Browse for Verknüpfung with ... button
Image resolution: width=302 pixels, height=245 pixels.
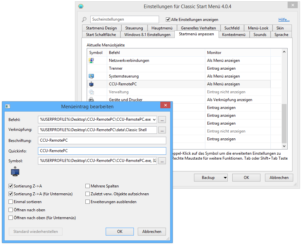tap(162, 130)
